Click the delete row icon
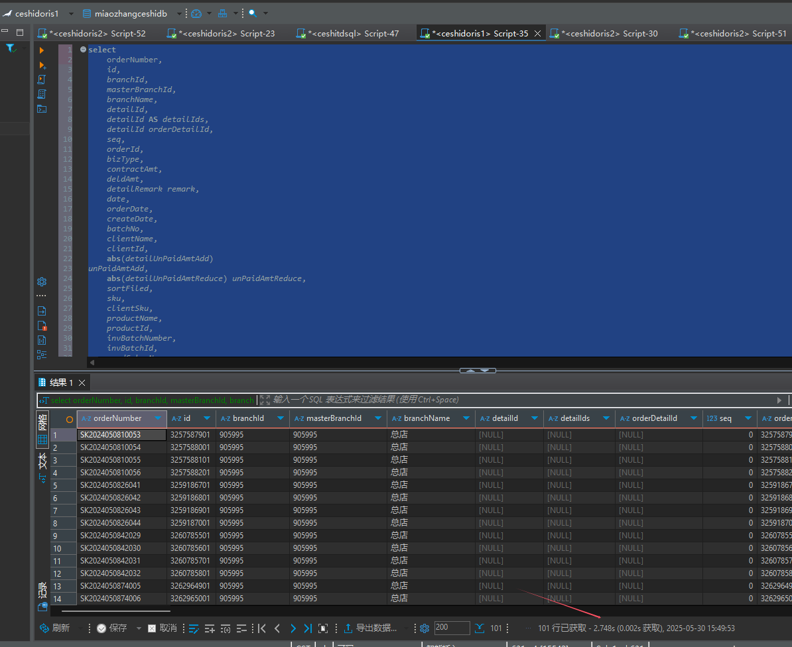The width and height of the screenshot is (792, 647). point(241,628)
